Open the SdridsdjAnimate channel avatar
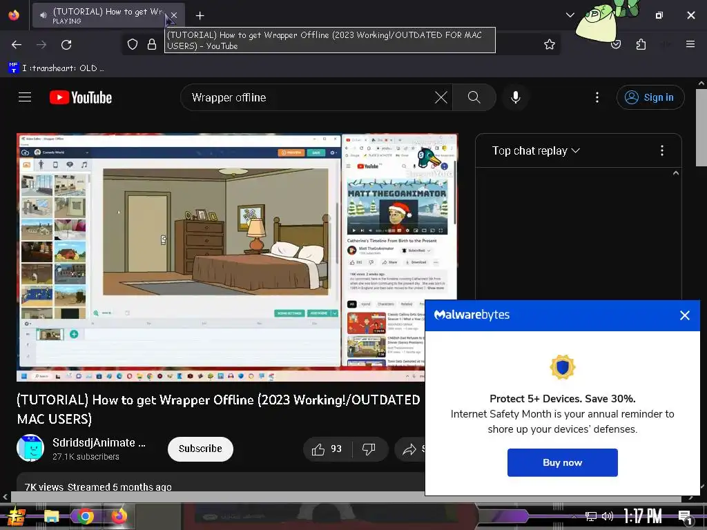 [x=30, y=448]
